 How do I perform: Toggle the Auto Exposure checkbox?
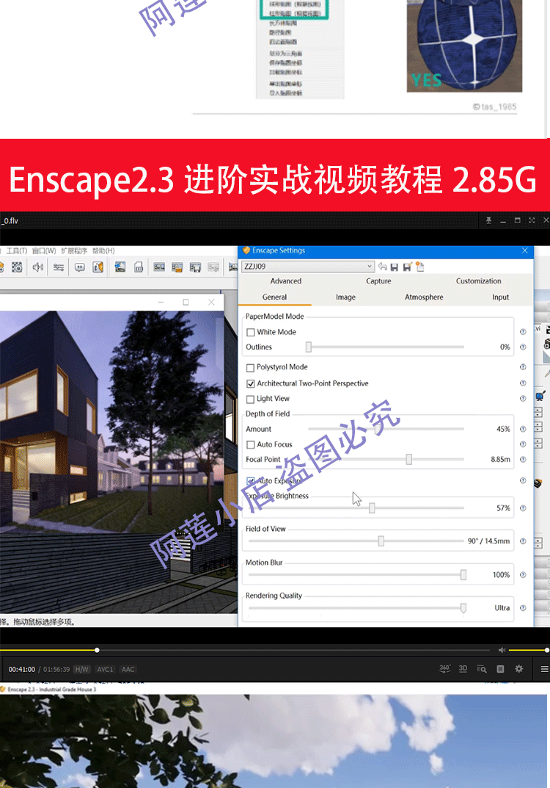pos(250,480)
